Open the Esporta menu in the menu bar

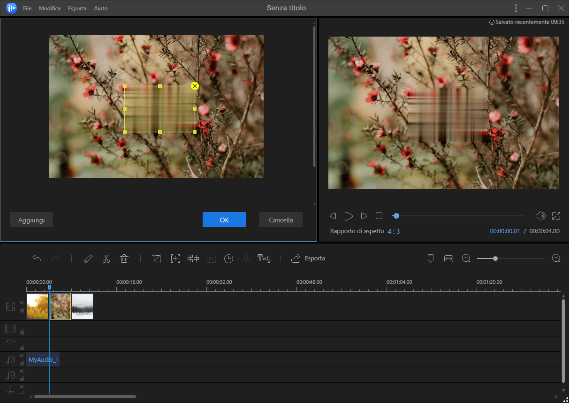(77, 8)
